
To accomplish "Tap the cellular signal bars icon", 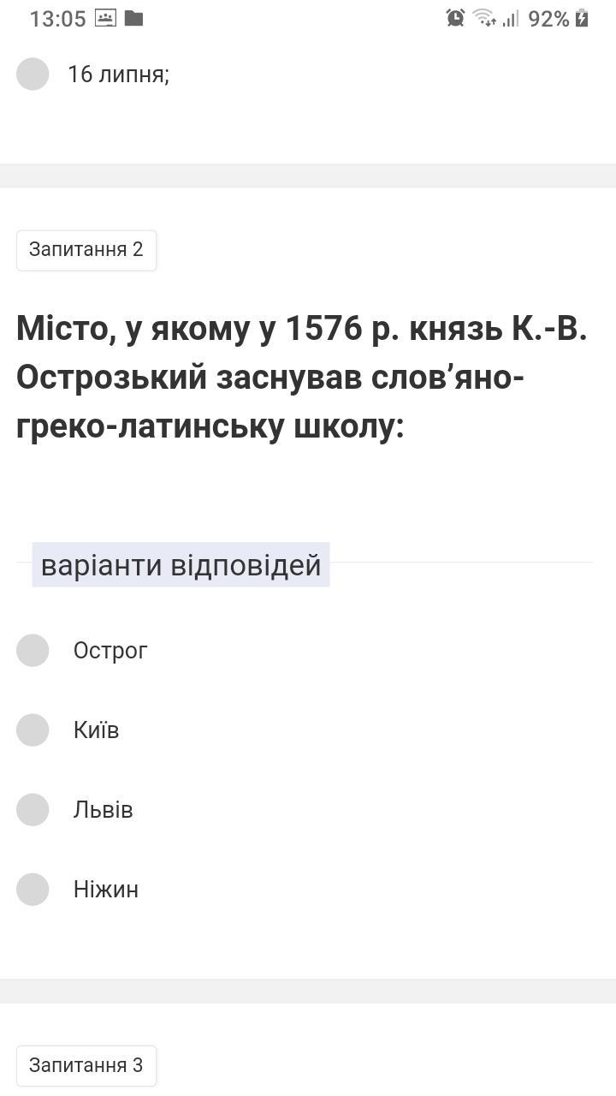I will (511, 18).
